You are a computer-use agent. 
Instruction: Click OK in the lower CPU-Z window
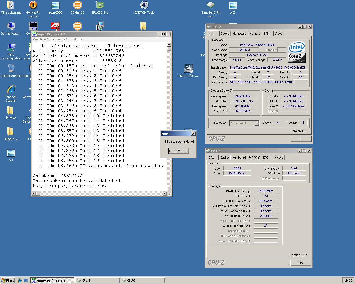click(301, 263)
